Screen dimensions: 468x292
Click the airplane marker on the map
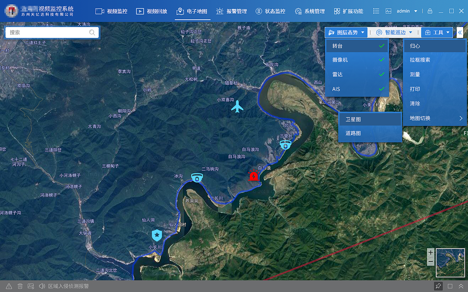(x=238, y=107)
